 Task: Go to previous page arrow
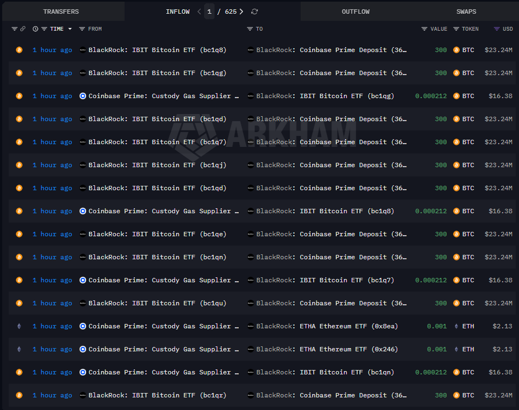point(199,12)
